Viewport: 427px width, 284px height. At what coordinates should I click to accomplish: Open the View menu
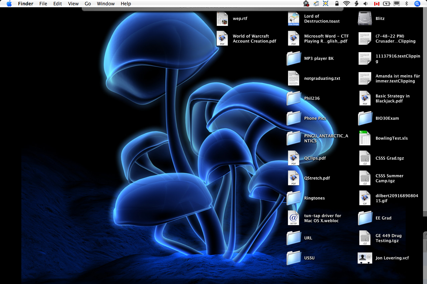click(x=73, y=4)
